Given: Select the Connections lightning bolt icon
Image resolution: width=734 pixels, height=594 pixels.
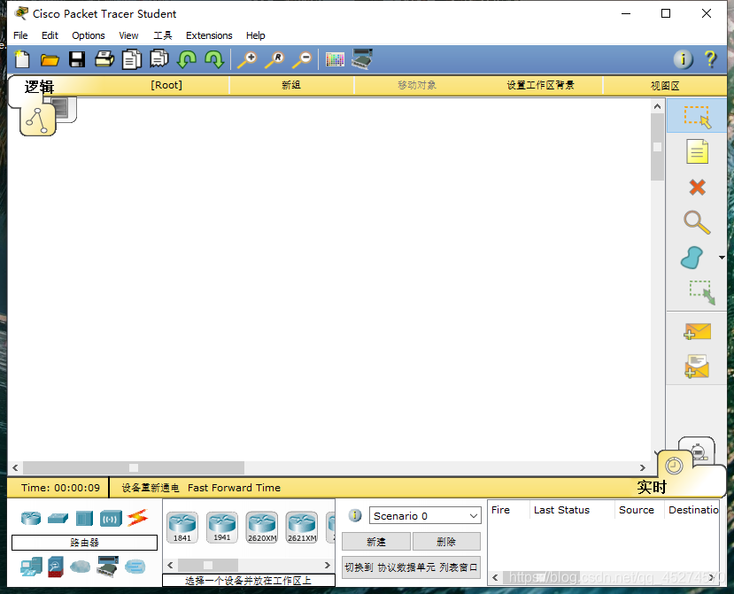Looking at the screenshot, I should pos(137,518).
